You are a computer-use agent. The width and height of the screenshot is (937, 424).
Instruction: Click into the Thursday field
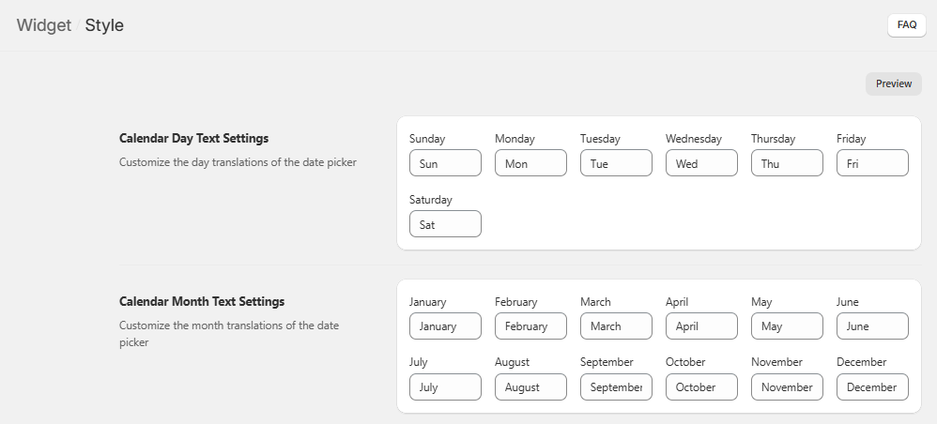point(787,163)
